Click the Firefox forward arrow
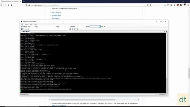 tap(5, 5)
